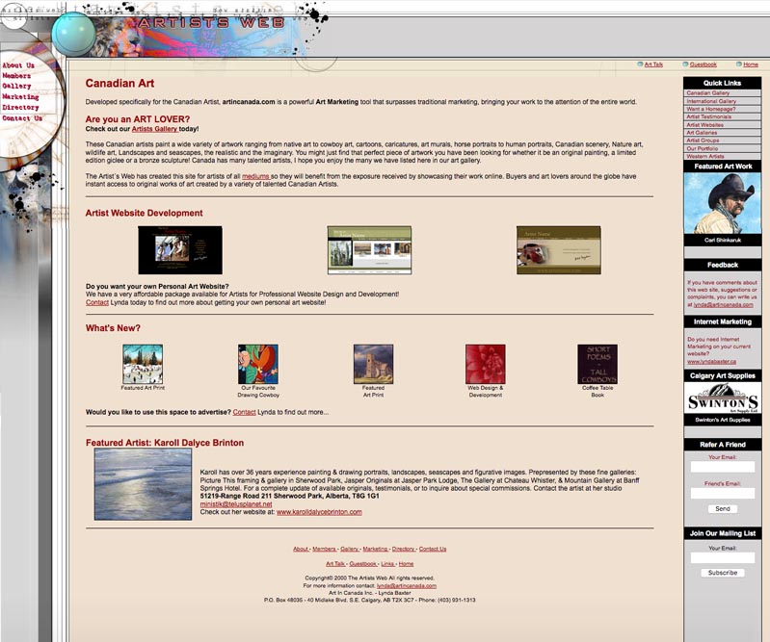
Task: Click the Artists Gallery link in text
Action: pos(154,128)
